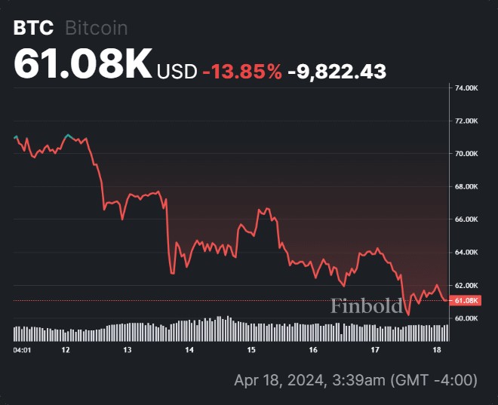The image size is (498, 405).
Task: Click the 70.00K price axis label
Action: click(466, 154)
